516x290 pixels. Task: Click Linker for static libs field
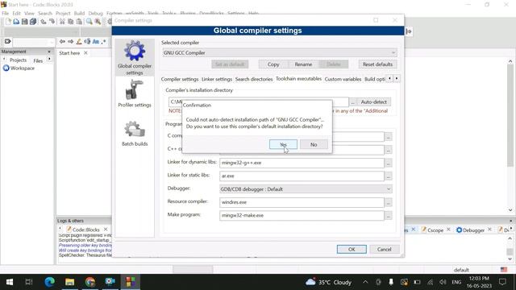click(302, 176)
